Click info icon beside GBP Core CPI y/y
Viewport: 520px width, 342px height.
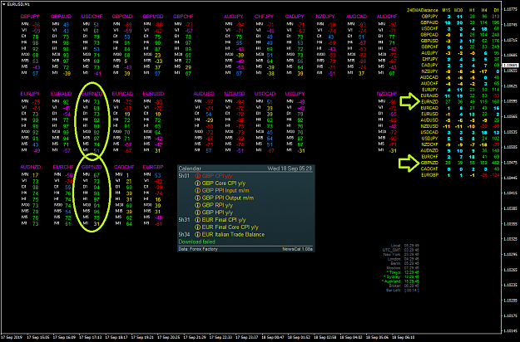click(x=198, y=183)
